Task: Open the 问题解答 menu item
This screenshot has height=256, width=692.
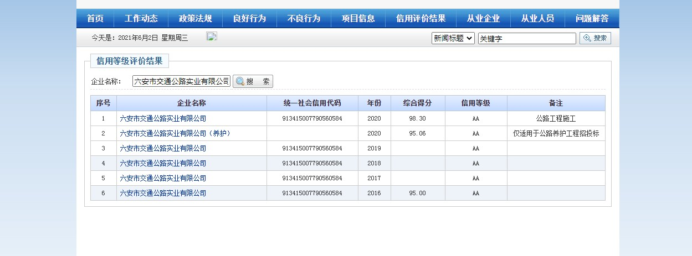Action: click(592, 19)
